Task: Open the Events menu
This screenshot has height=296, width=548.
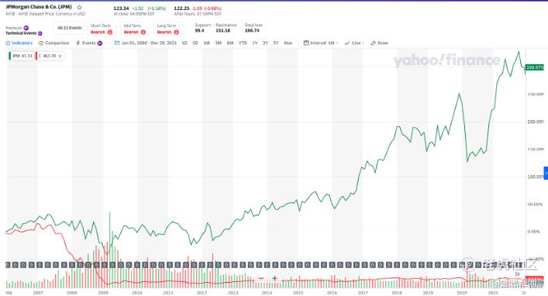Action: [89, 43]
